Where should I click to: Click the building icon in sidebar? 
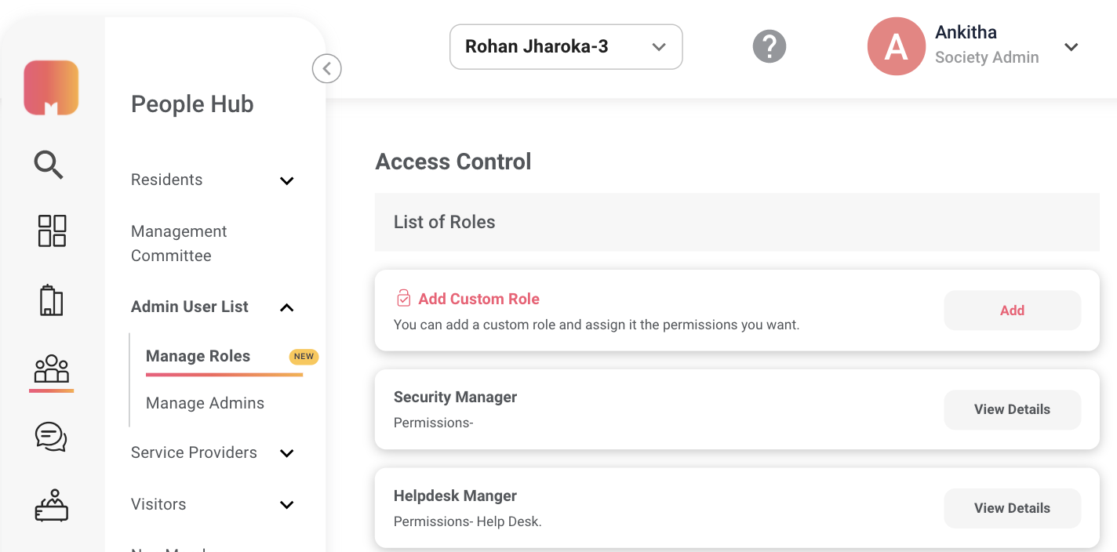point(51,300)
